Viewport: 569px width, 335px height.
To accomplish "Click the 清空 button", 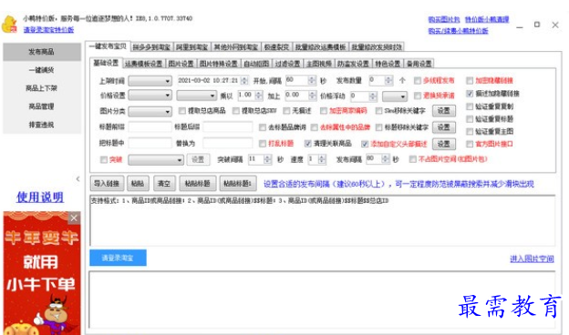I will click(164, 184).
